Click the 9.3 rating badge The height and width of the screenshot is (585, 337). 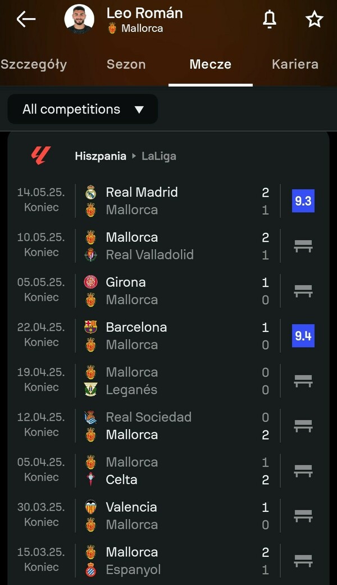click(x=303, y=201)
